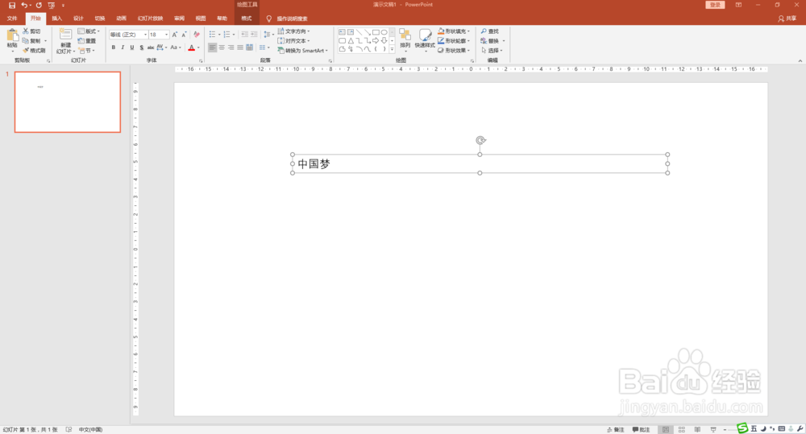
Task: Open text direction (文字方向) dropdown
Action: (294, 31)
